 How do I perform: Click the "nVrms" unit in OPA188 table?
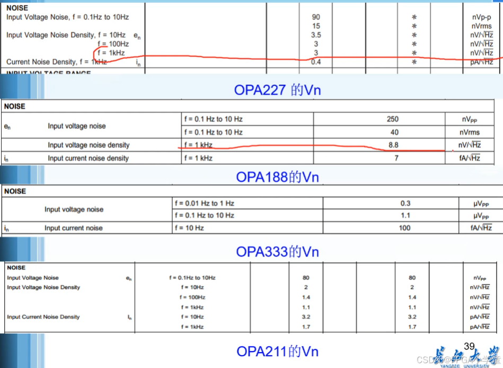[470, 132]
